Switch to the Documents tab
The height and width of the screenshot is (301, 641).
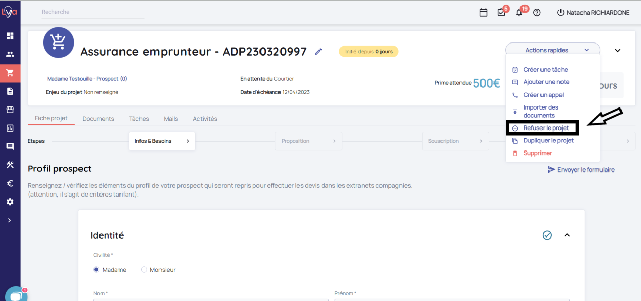pyautogui.click(x=98, y=119)
